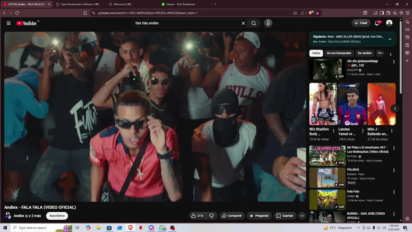Select the Todos filter chip
412x232 pixels.
pos(316,53)
